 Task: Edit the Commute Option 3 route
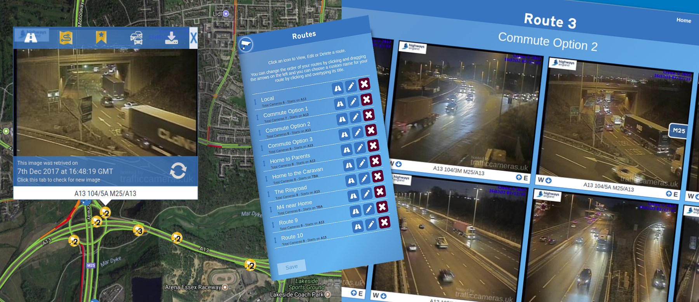[358, 132]
